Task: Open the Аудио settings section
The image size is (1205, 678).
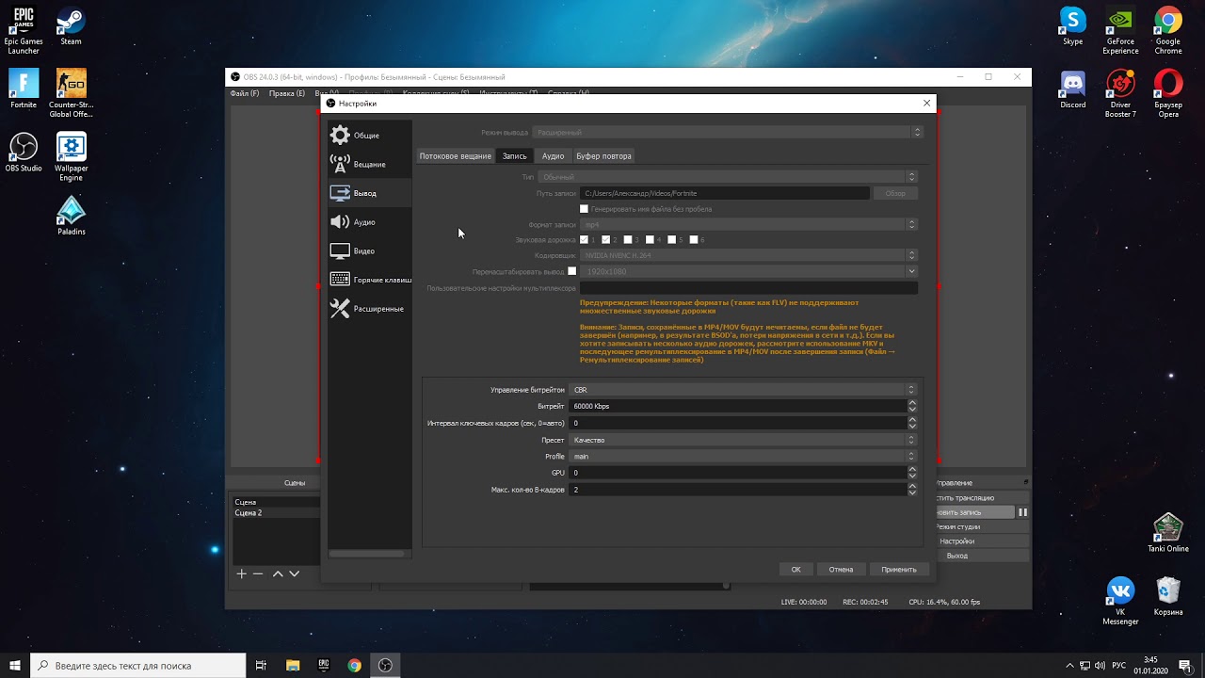Action: pyautogui.click(x=369, y=222)
